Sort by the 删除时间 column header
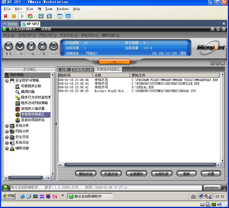The width and height of the screenshot is (229, 208). tap(75, 75)
